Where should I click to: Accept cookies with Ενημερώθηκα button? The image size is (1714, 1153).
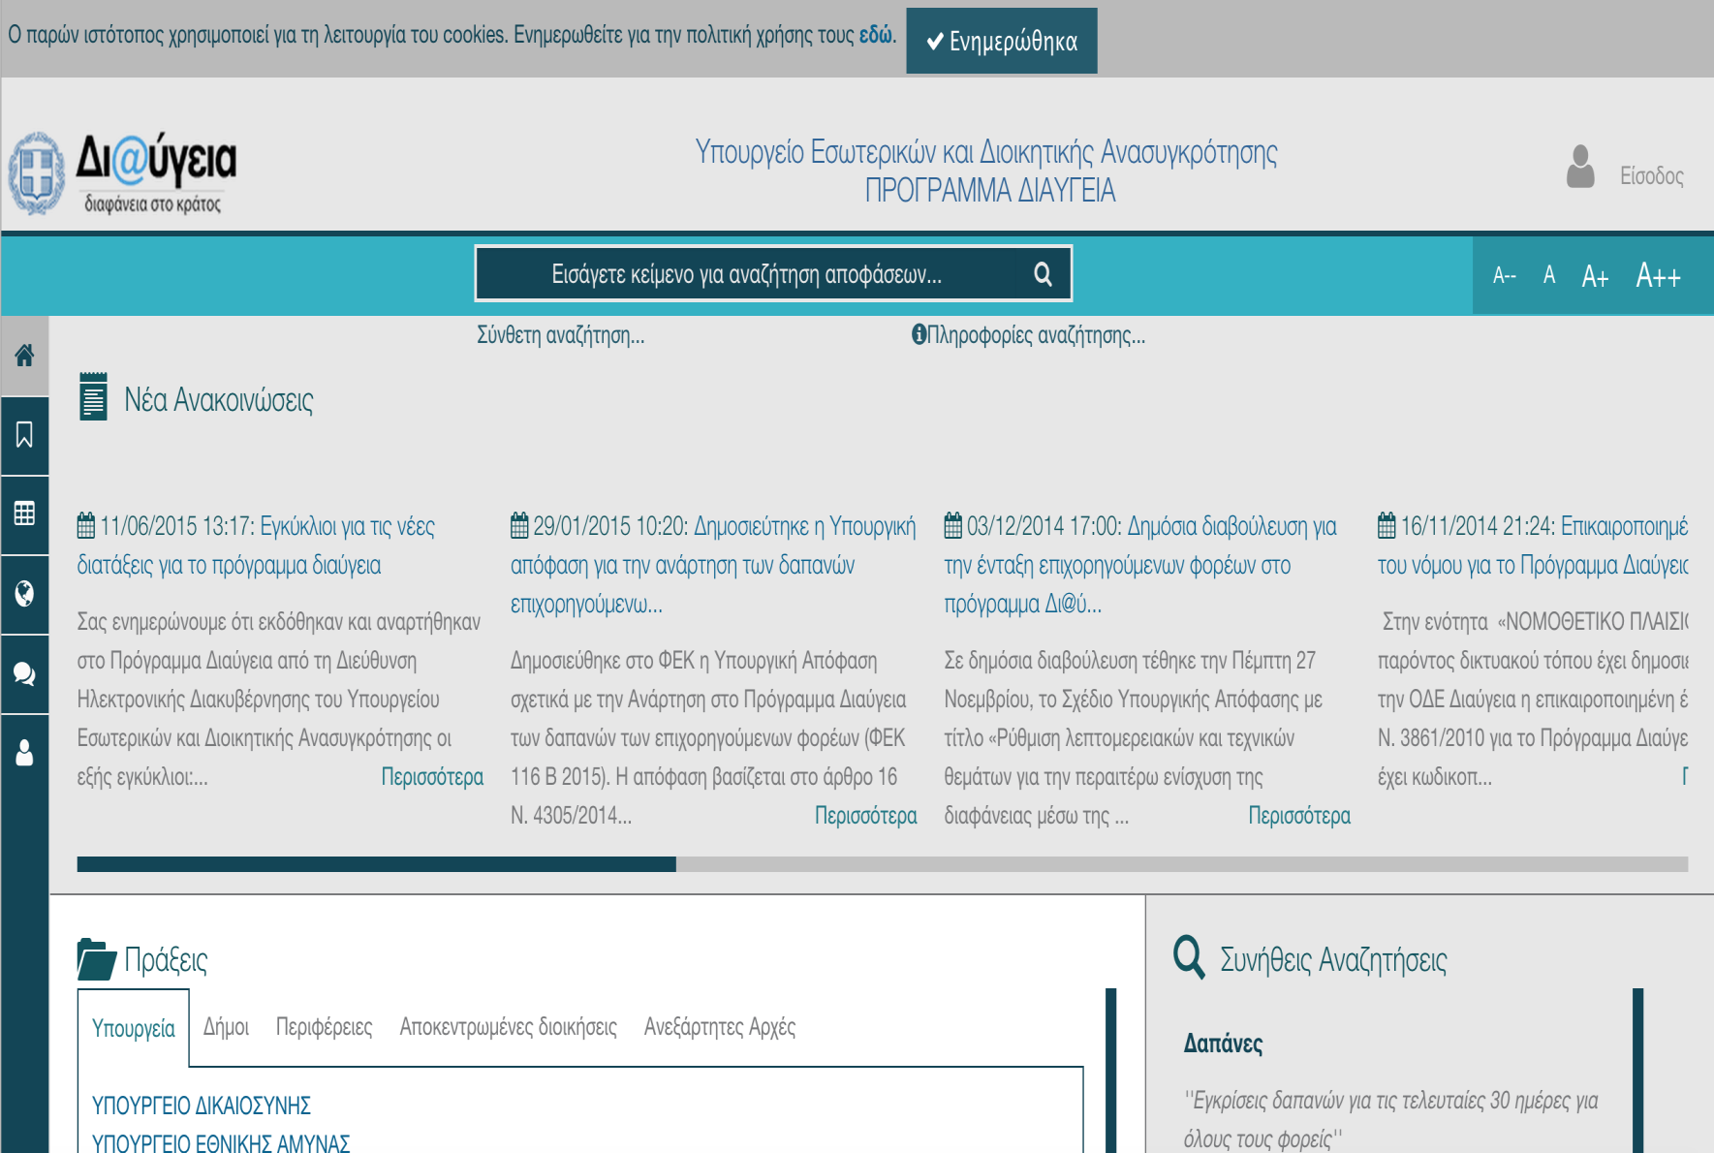1002,41
